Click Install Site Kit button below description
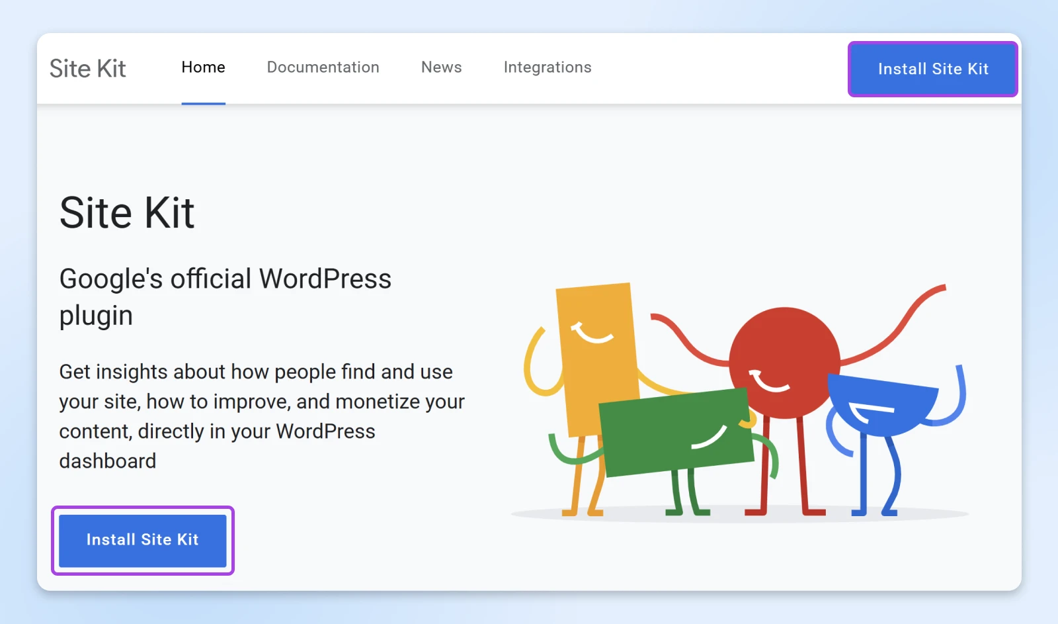 (x=143, y=540)
